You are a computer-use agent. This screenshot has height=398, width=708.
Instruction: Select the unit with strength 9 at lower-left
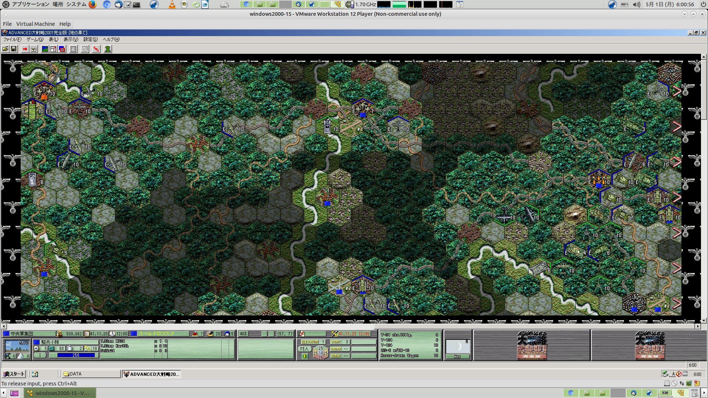56,251
